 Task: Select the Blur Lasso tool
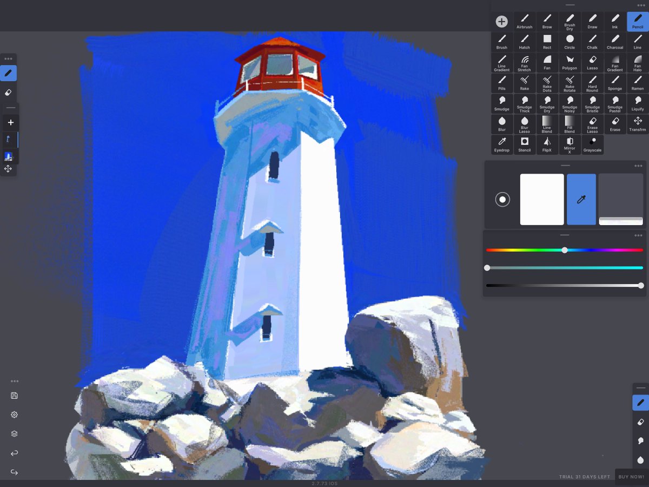click(525, 124)
